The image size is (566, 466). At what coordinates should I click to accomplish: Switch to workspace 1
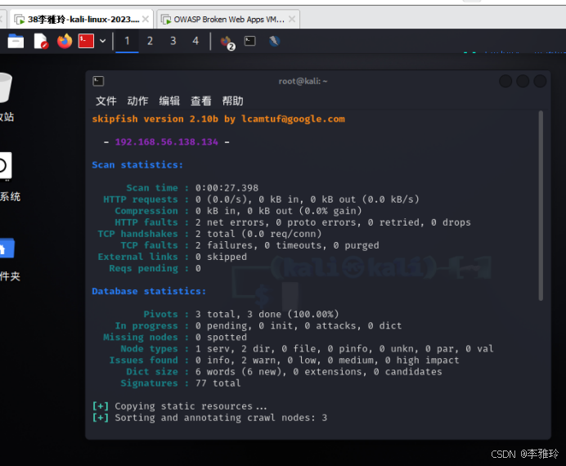[127, 41]
